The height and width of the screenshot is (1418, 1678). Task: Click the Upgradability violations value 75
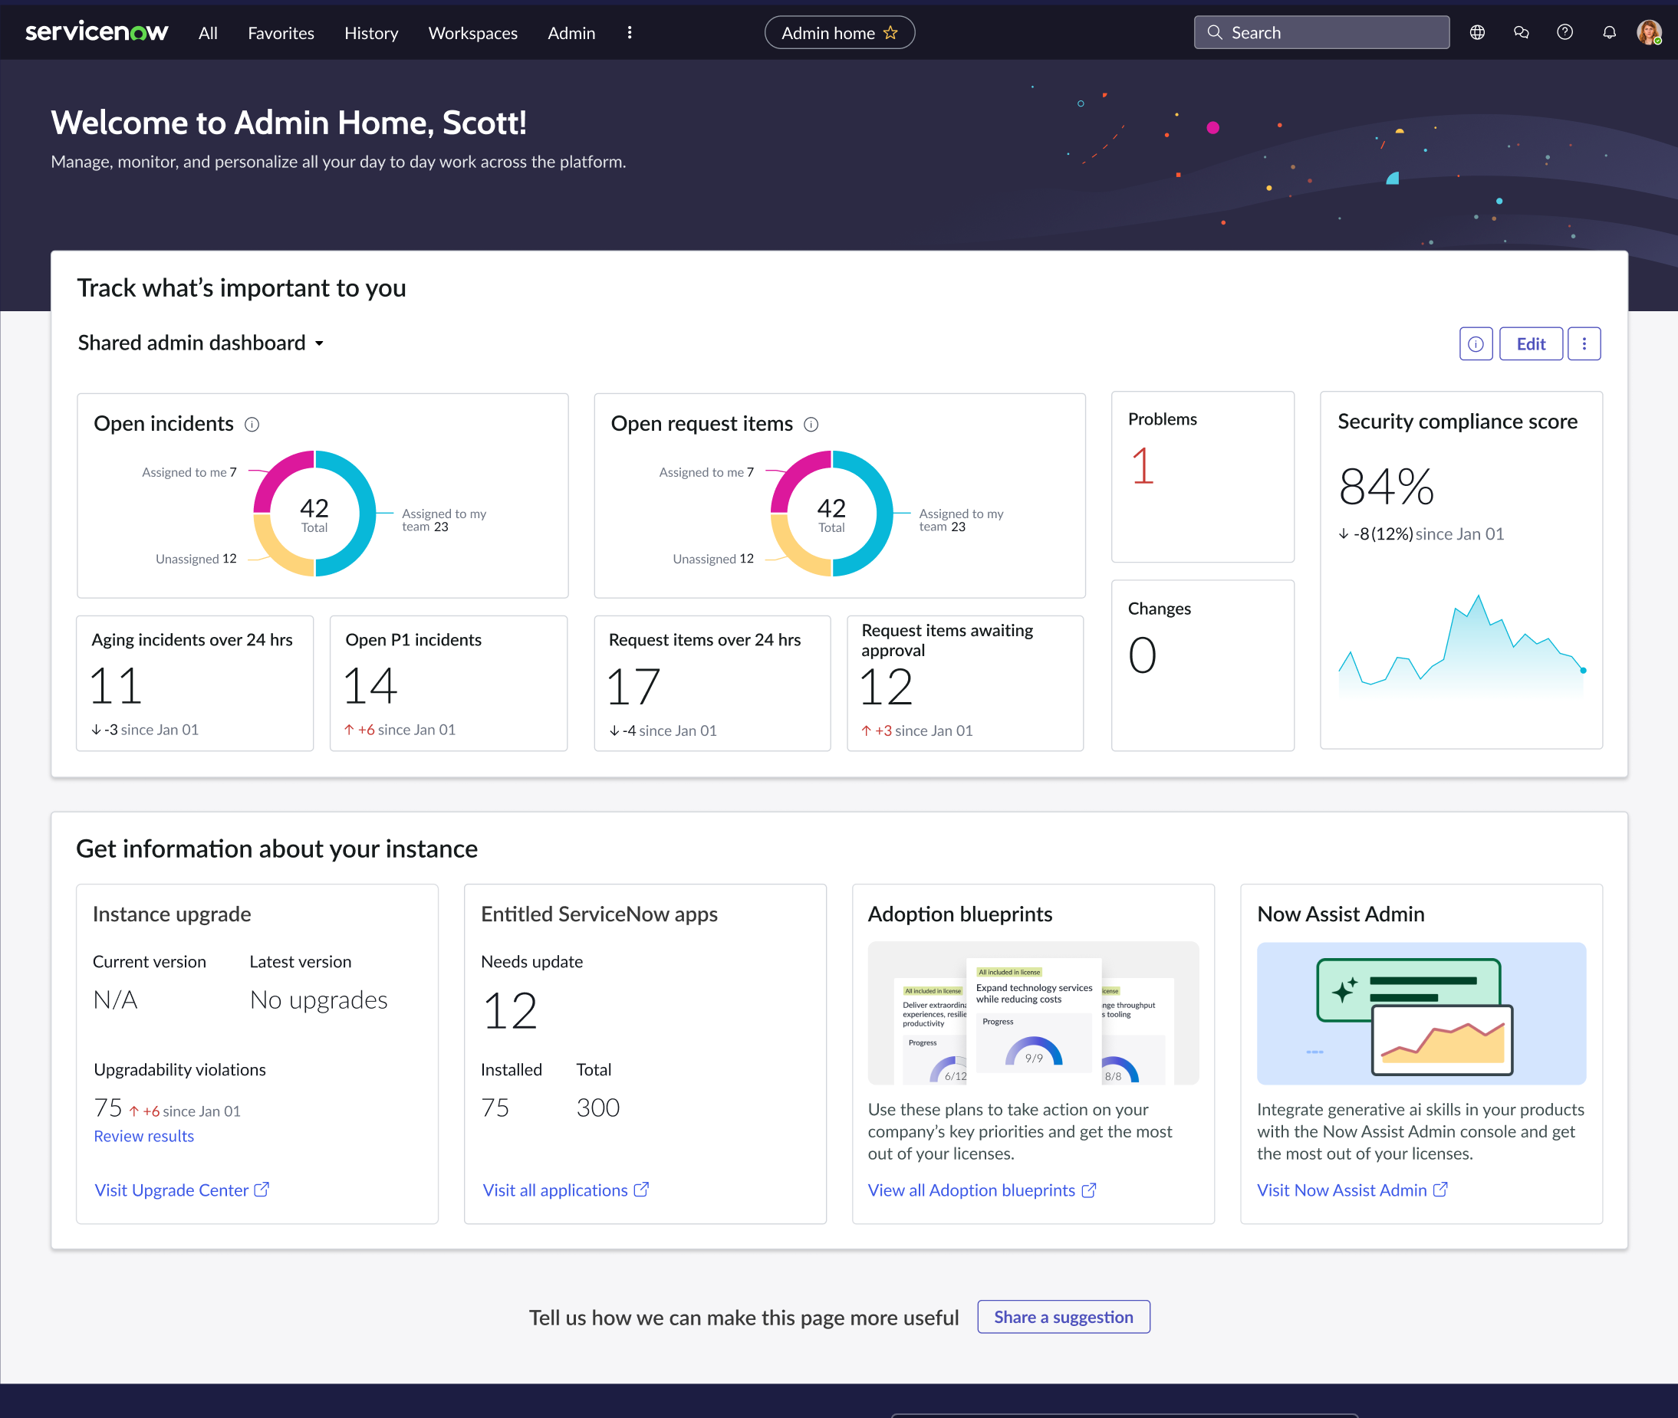coord(108,1108)
